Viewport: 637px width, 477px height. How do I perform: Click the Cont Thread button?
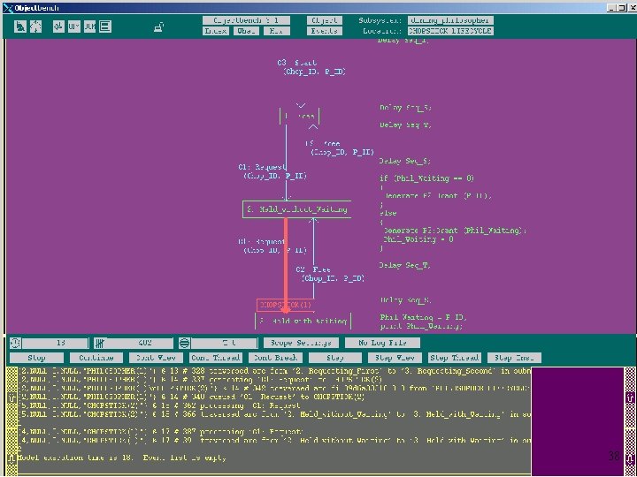(x=216, y=358)
